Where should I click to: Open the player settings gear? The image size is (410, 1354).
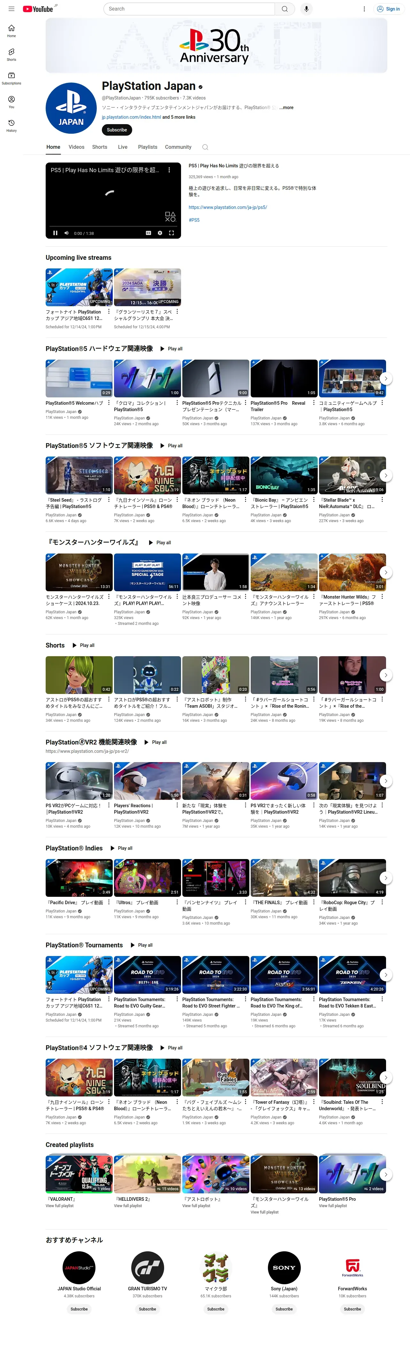(x=160, y=233)
